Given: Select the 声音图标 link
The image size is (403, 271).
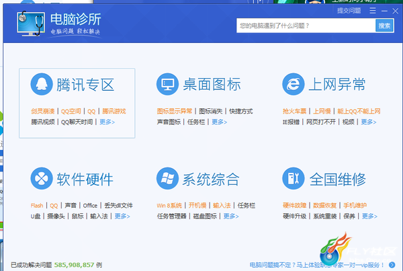Looking at the screenshot, I should point(169,122).
